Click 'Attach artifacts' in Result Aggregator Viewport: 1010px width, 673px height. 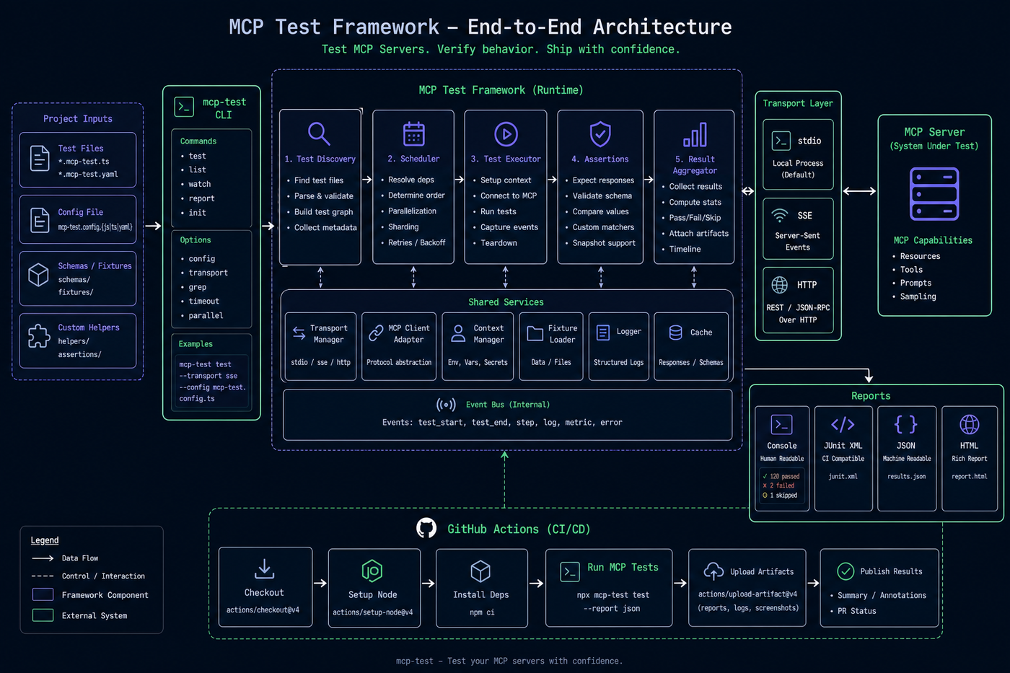tap(699, 233)
